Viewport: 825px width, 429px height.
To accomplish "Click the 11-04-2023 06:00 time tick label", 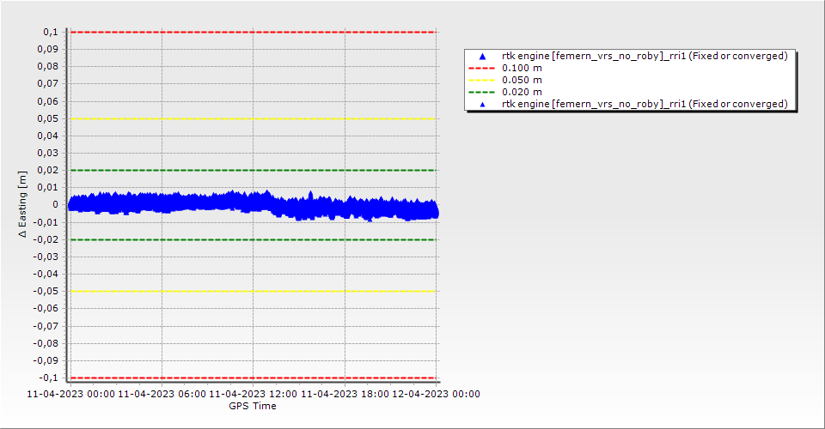I will [162, 395].
